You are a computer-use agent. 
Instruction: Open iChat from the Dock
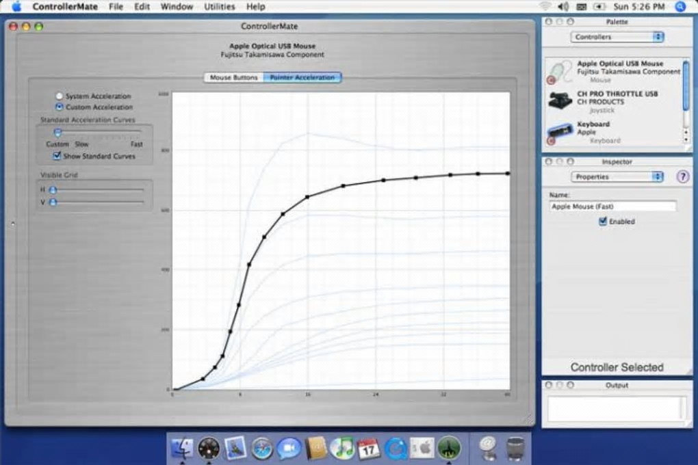coord(289,449)
